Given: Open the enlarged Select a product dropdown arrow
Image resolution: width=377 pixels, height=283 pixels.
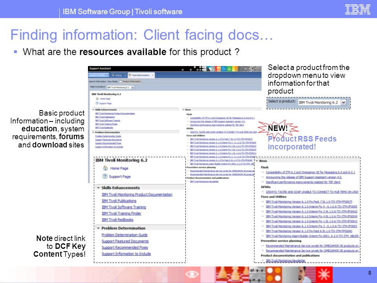Looking at the screenshot, I should [x=344, y=103].
